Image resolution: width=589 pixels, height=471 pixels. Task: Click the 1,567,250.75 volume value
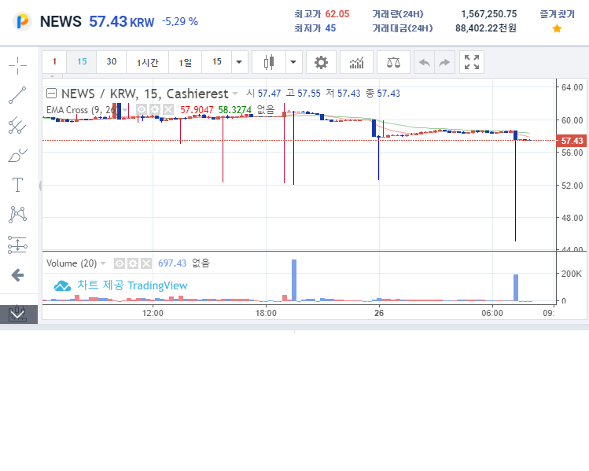489,14
